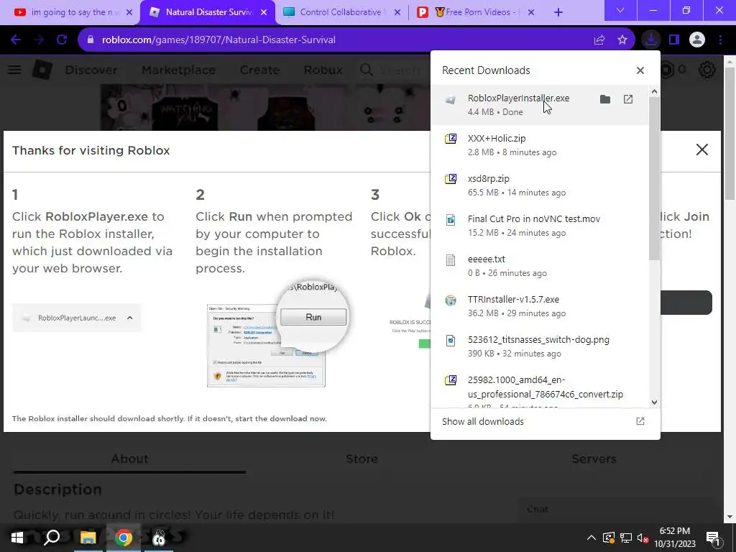This screenshot has height=552, width=736.
Task: Open File Explorer from taskbar
Action: (x=88, y=538)
